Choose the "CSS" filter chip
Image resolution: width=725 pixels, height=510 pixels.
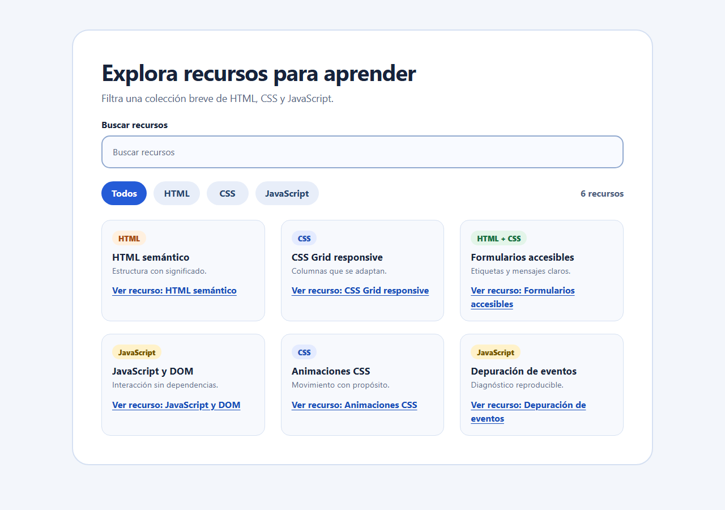[x=228, y=193]
